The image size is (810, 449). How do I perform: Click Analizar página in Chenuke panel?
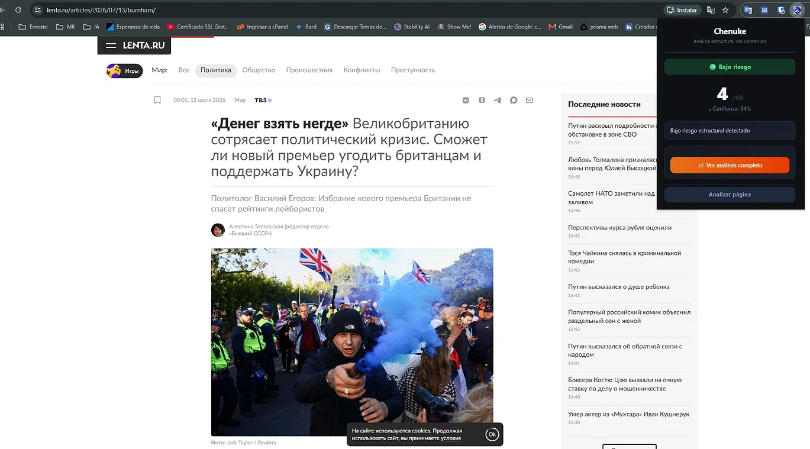coord(730,195)
